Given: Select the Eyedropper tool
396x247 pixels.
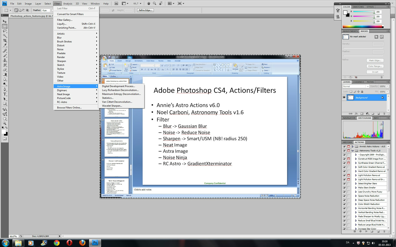Looking at the screenshot, I should 5,46.
